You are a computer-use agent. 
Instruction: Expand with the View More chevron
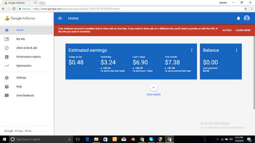point(153,87)
